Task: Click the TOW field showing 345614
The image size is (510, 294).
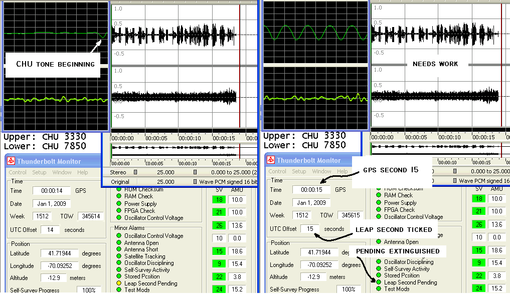Action: point(91,216)
